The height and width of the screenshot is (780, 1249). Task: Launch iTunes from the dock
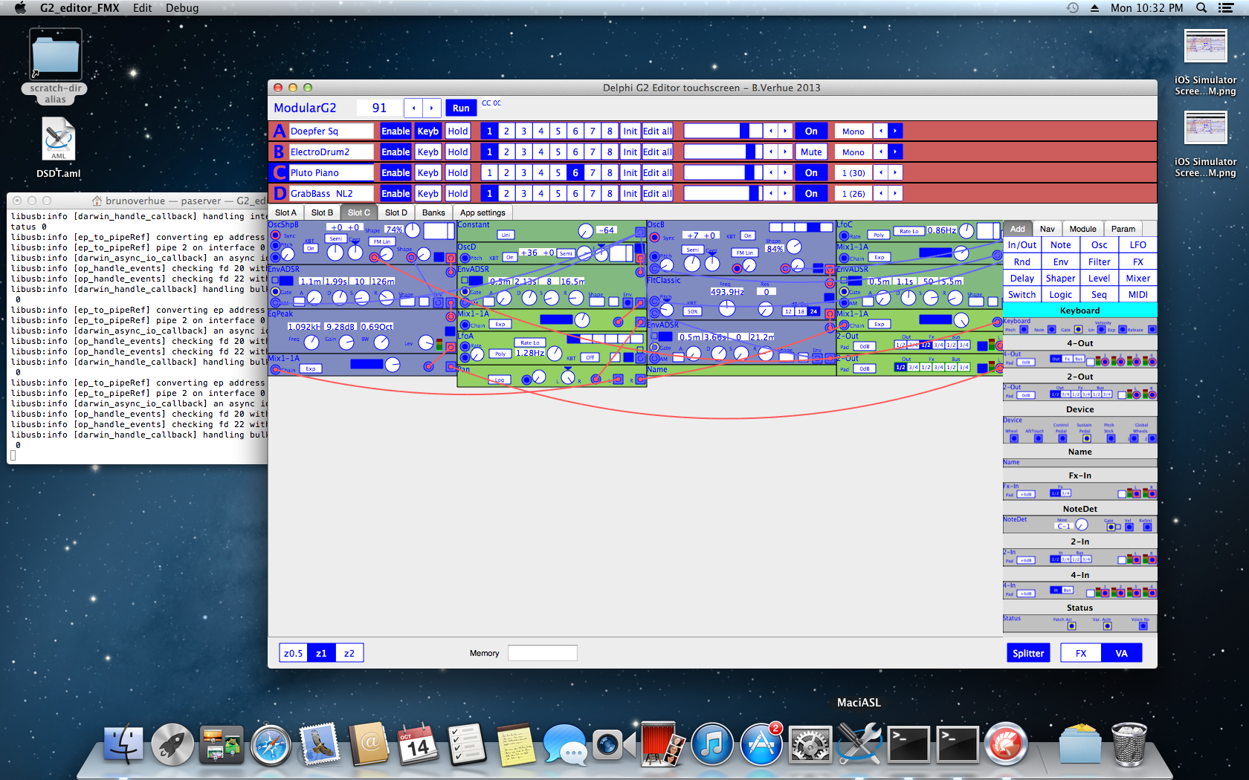[712, 744]
